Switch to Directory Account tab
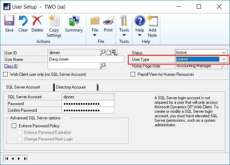This screenshot has width=230, height=165. tap(76, 87)
